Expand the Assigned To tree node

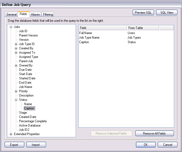16,53
